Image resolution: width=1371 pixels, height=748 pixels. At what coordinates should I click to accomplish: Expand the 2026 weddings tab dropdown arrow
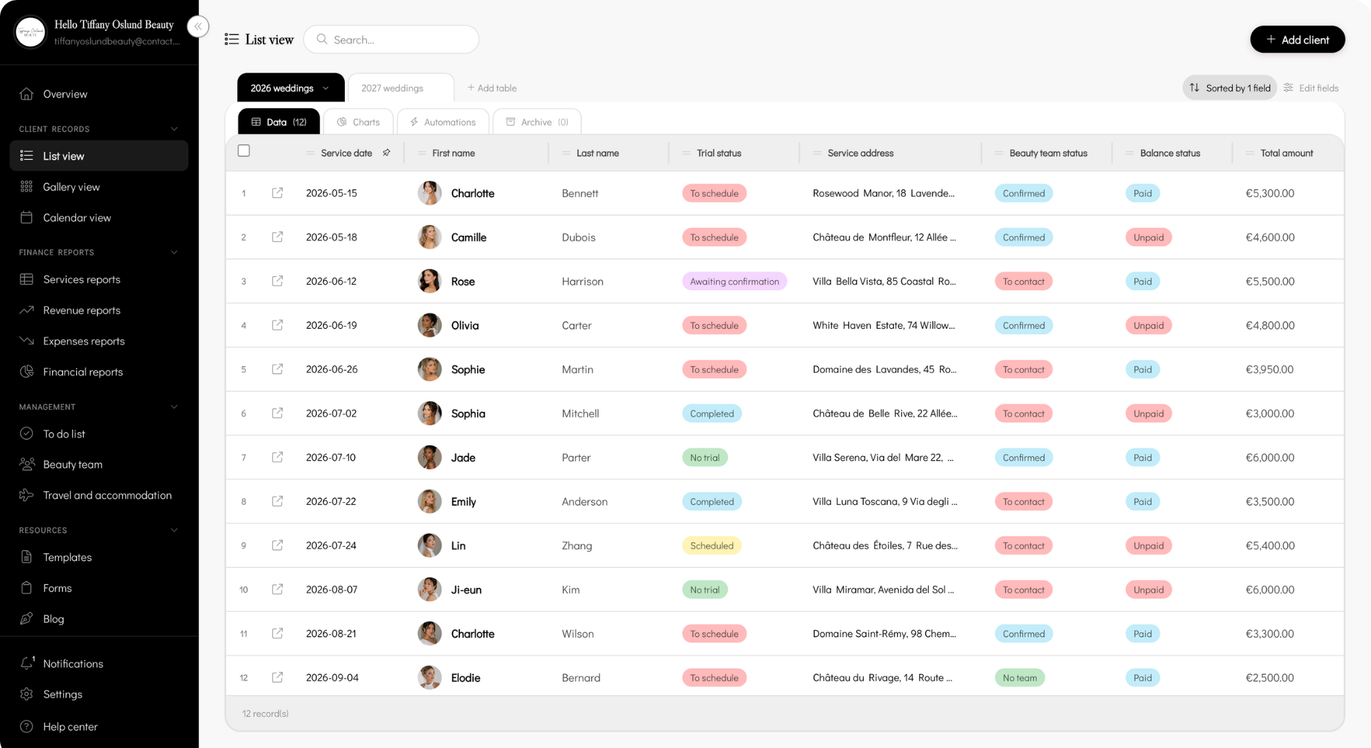(x=326, y=88)
